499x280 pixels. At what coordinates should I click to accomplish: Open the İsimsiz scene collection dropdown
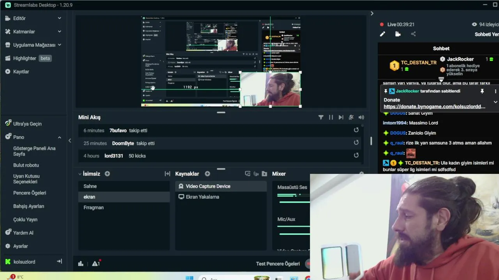(89, 174)
